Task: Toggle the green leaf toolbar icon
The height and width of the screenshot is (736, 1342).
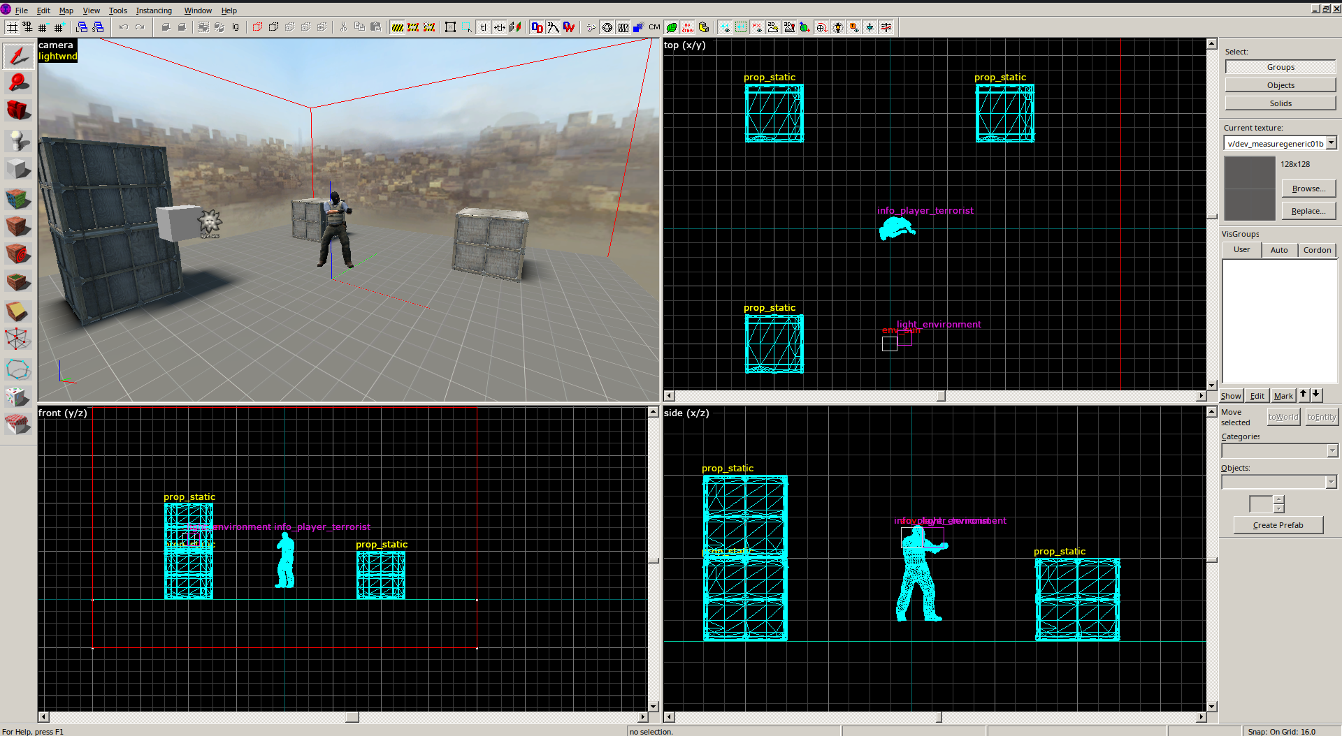Action: [x=672, y=27]
